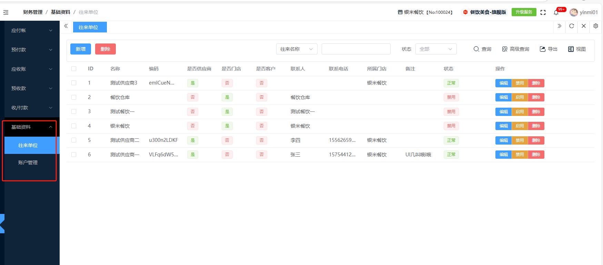Open notifications from the bell icon
This screenshot has width=603, height=265.
point(556,12)
